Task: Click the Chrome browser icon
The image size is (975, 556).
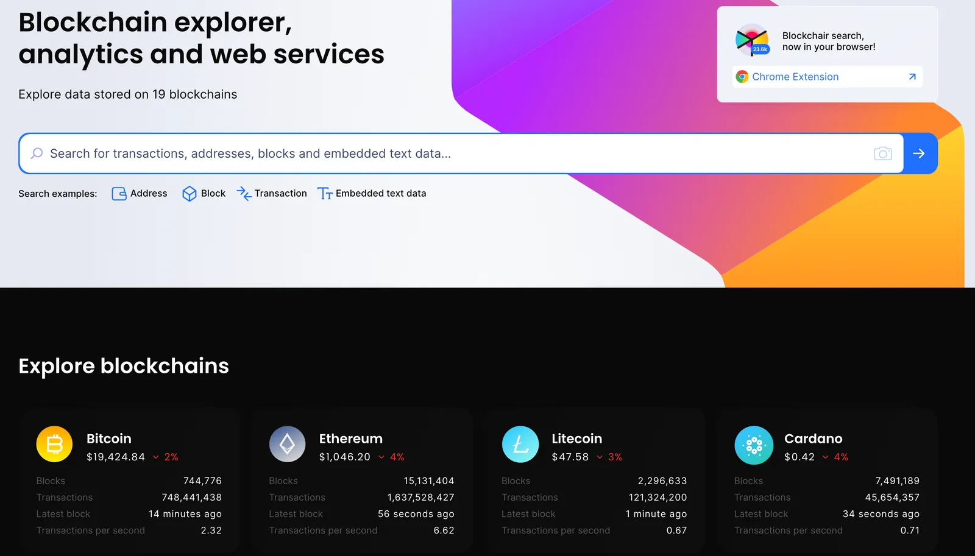Action: click(742, 77)
